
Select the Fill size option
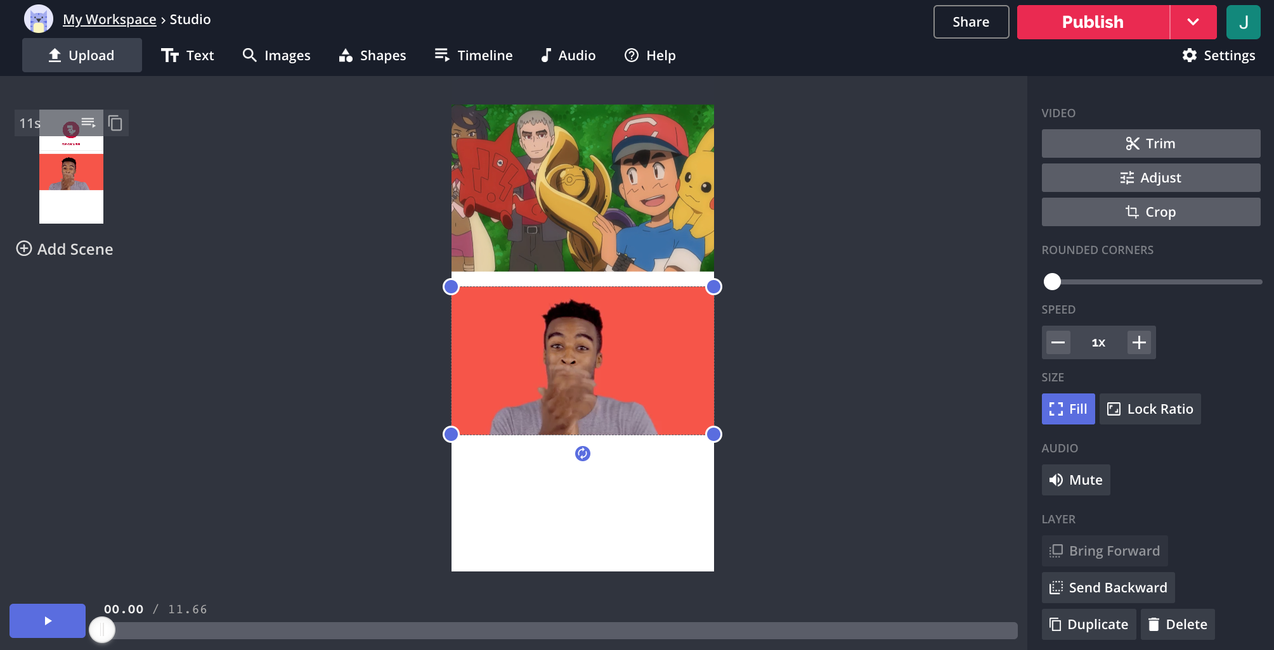tap(1068, 409)
